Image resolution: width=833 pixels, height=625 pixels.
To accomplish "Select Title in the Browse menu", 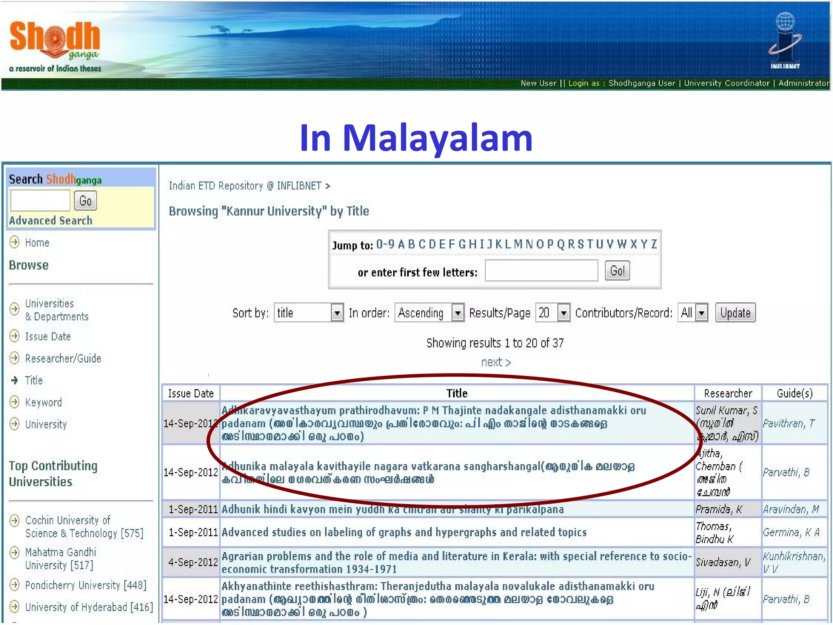I will pyautogui.click(x=34, y=380).
